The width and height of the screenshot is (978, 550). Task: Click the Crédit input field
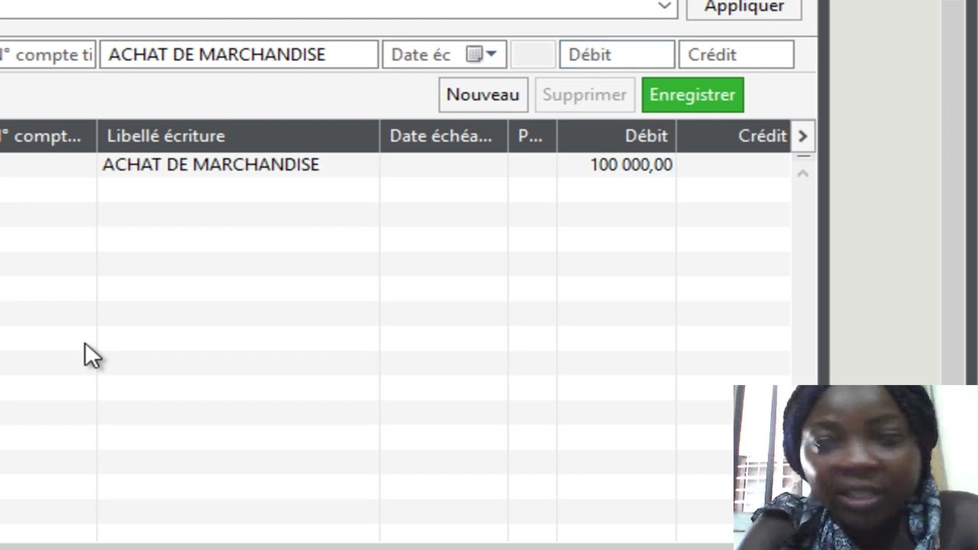point(737,55)
